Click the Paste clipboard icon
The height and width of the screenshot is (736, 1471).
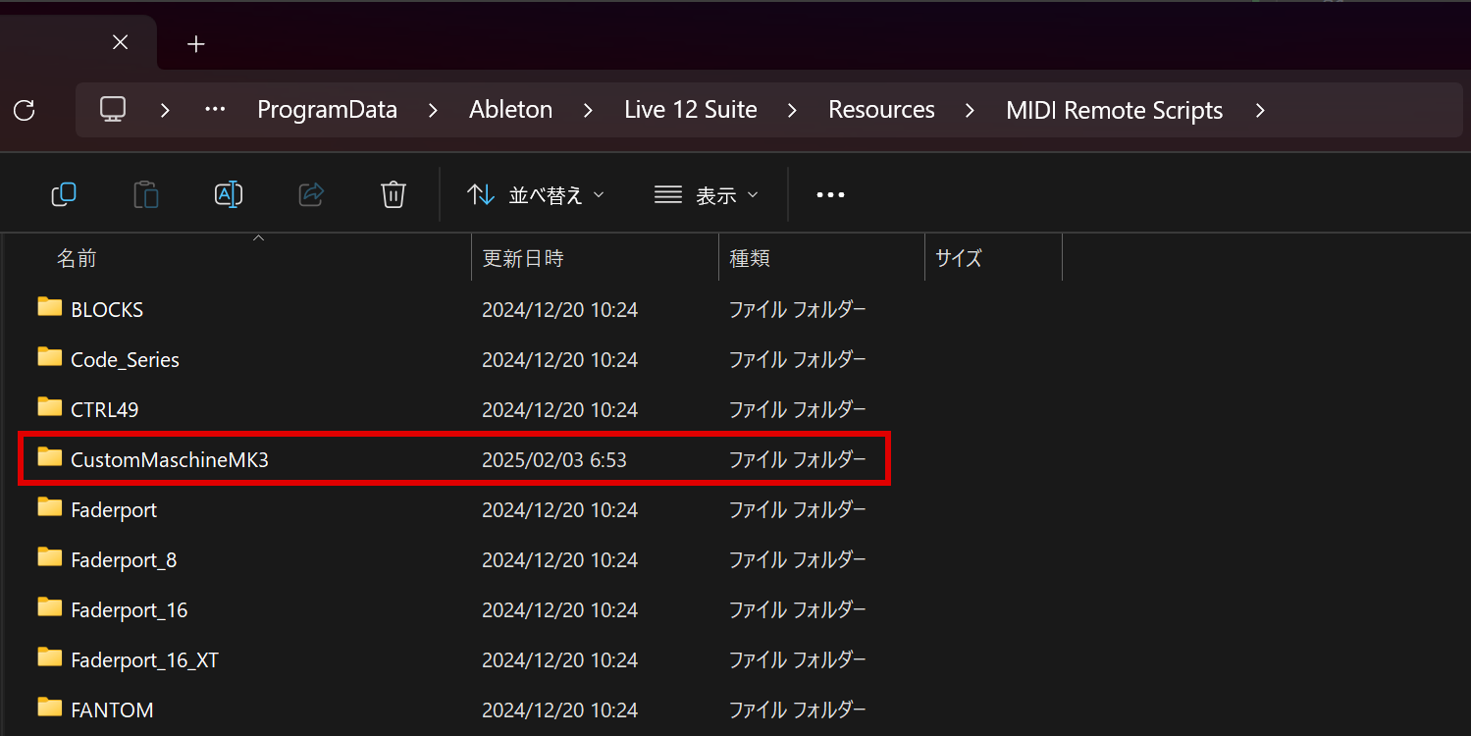pos(146,194)
